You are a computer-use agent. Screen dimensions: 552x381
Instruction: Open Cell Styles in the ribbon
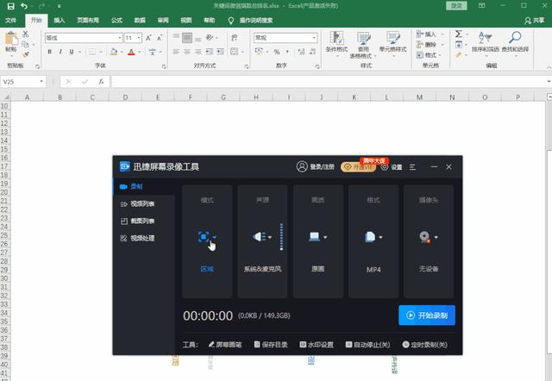(393, 42)
